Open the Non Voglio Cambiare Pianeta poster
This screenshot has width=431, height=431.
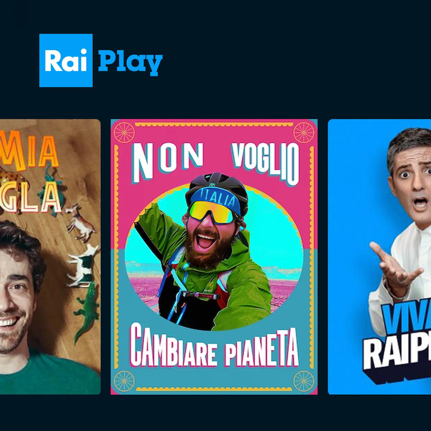point(214,257)
